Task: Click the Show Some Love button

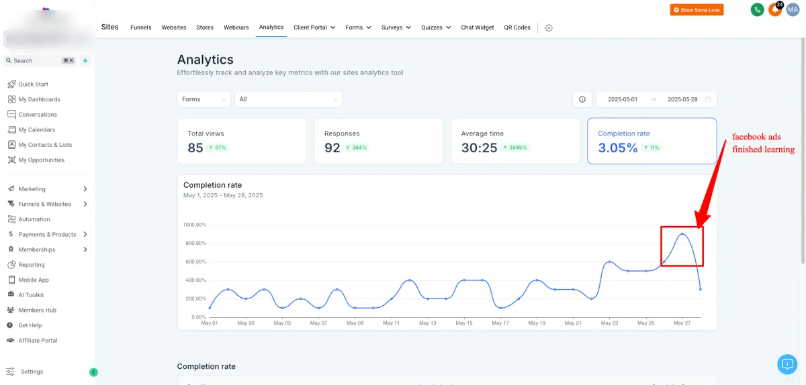Action: coord(697,10)
